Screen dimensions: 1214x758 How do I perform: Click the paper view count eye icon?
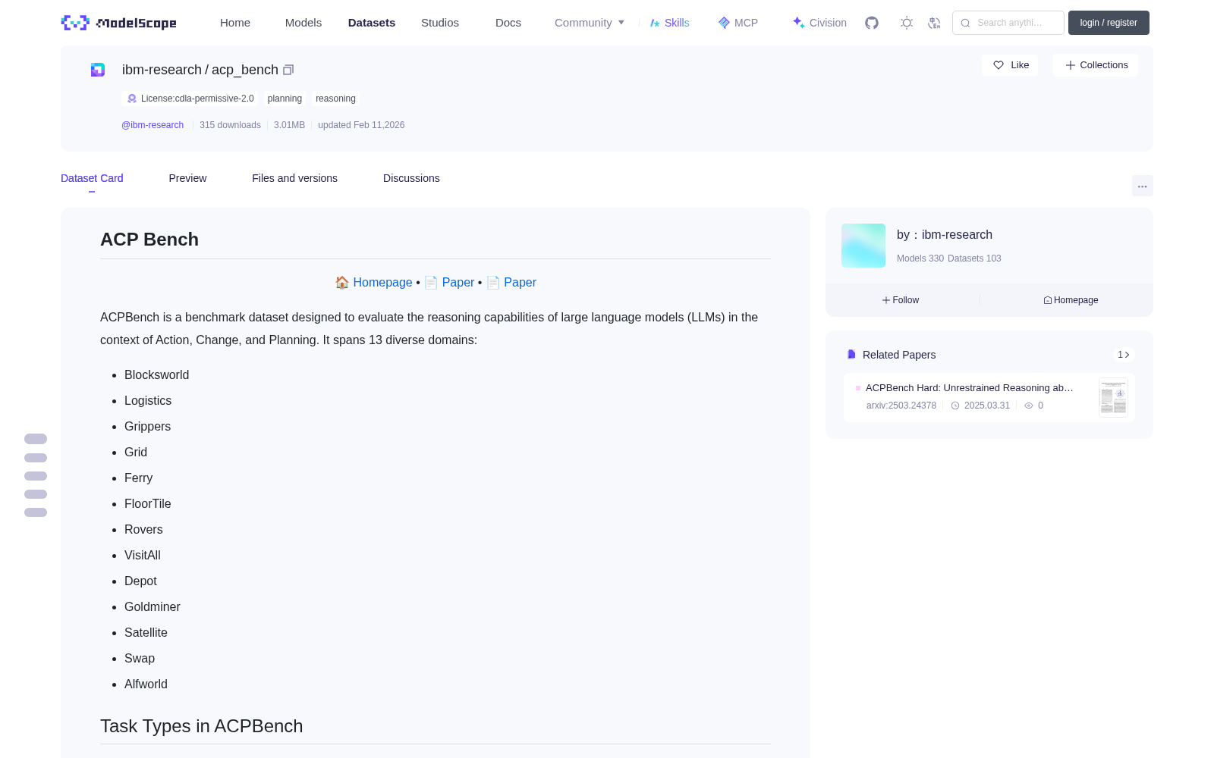click(1029, 406)
